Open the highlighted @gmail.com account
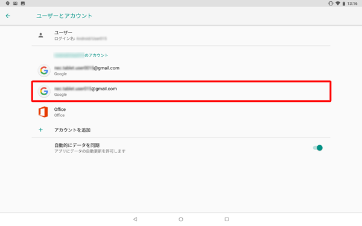 (x=181, y=91)
